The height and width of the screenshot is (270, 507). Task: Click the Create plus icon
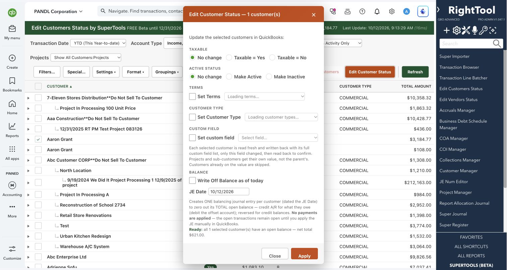coord(12,58)
